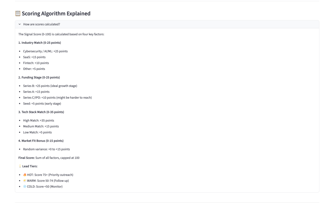This screenshot has width=322, height=203.
Task: Click the 'Random variance: +0 to +15 points' line
Action: click(46, 149)
